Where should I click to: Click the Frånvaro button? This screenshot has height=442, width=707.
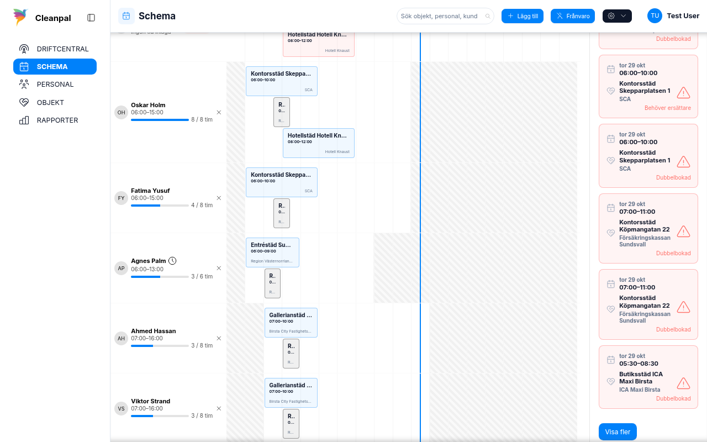573,16
